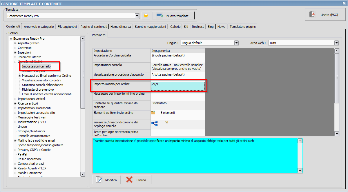Image resolution: width=348 pixels, height=192 pixels.
Task: Expand the Impostazioni Articoli node
Action: [15, 99]
